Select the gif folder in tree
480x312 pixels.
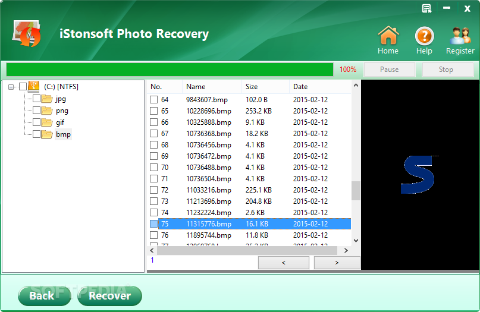pos(60,122)
